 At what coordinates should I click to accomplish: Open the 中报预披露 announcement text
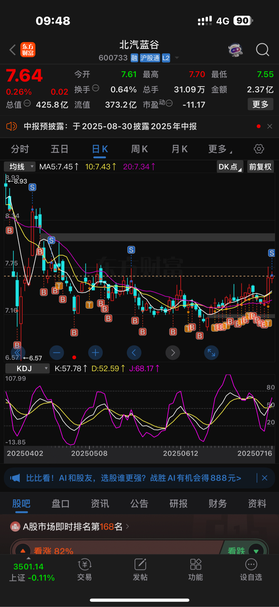pos(110,126)
